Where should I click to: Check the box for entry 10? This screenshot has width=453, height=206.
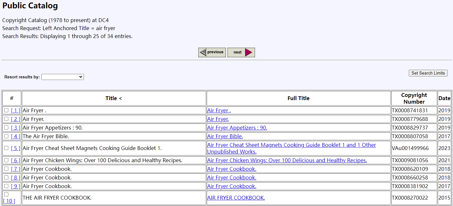pos(6,194)
